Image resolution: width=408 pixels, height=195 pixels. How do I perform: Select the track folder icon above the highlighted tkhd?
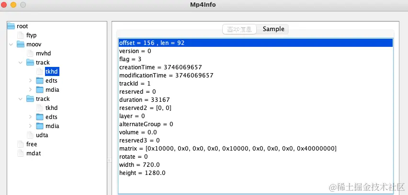pyautogui.click(x=30, y=62)
